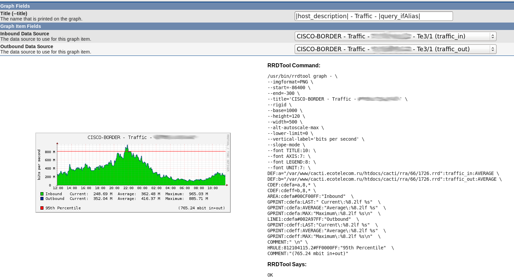Viewport: 514px width, 280px height.
Task: Click the Graph Fields section header
Action: tap(257, 6)
